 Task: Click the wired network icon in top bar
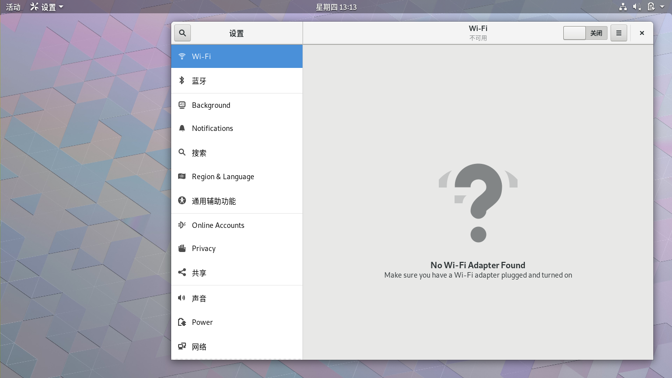[623, 7]
